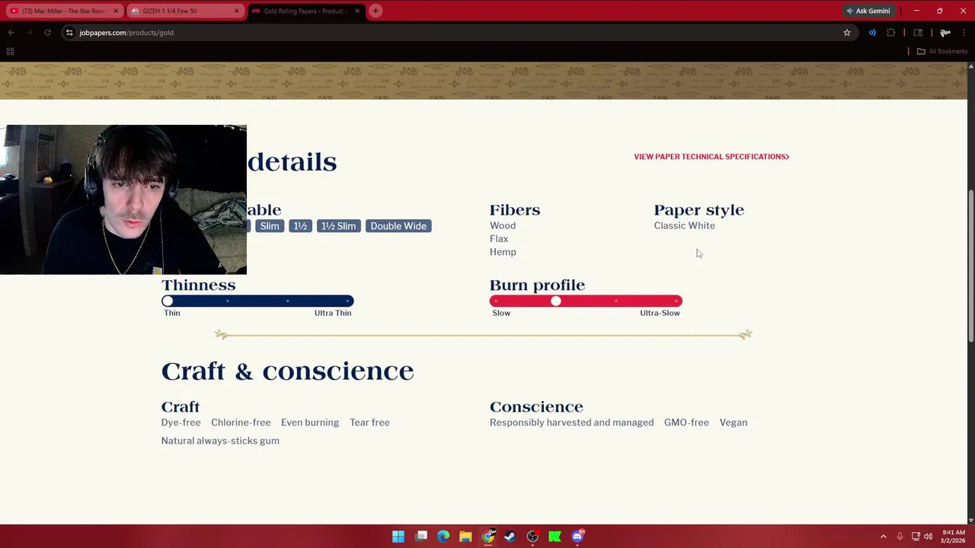Click the GMO-free conscience text
The image size is (975, 548).
(686, 422)
